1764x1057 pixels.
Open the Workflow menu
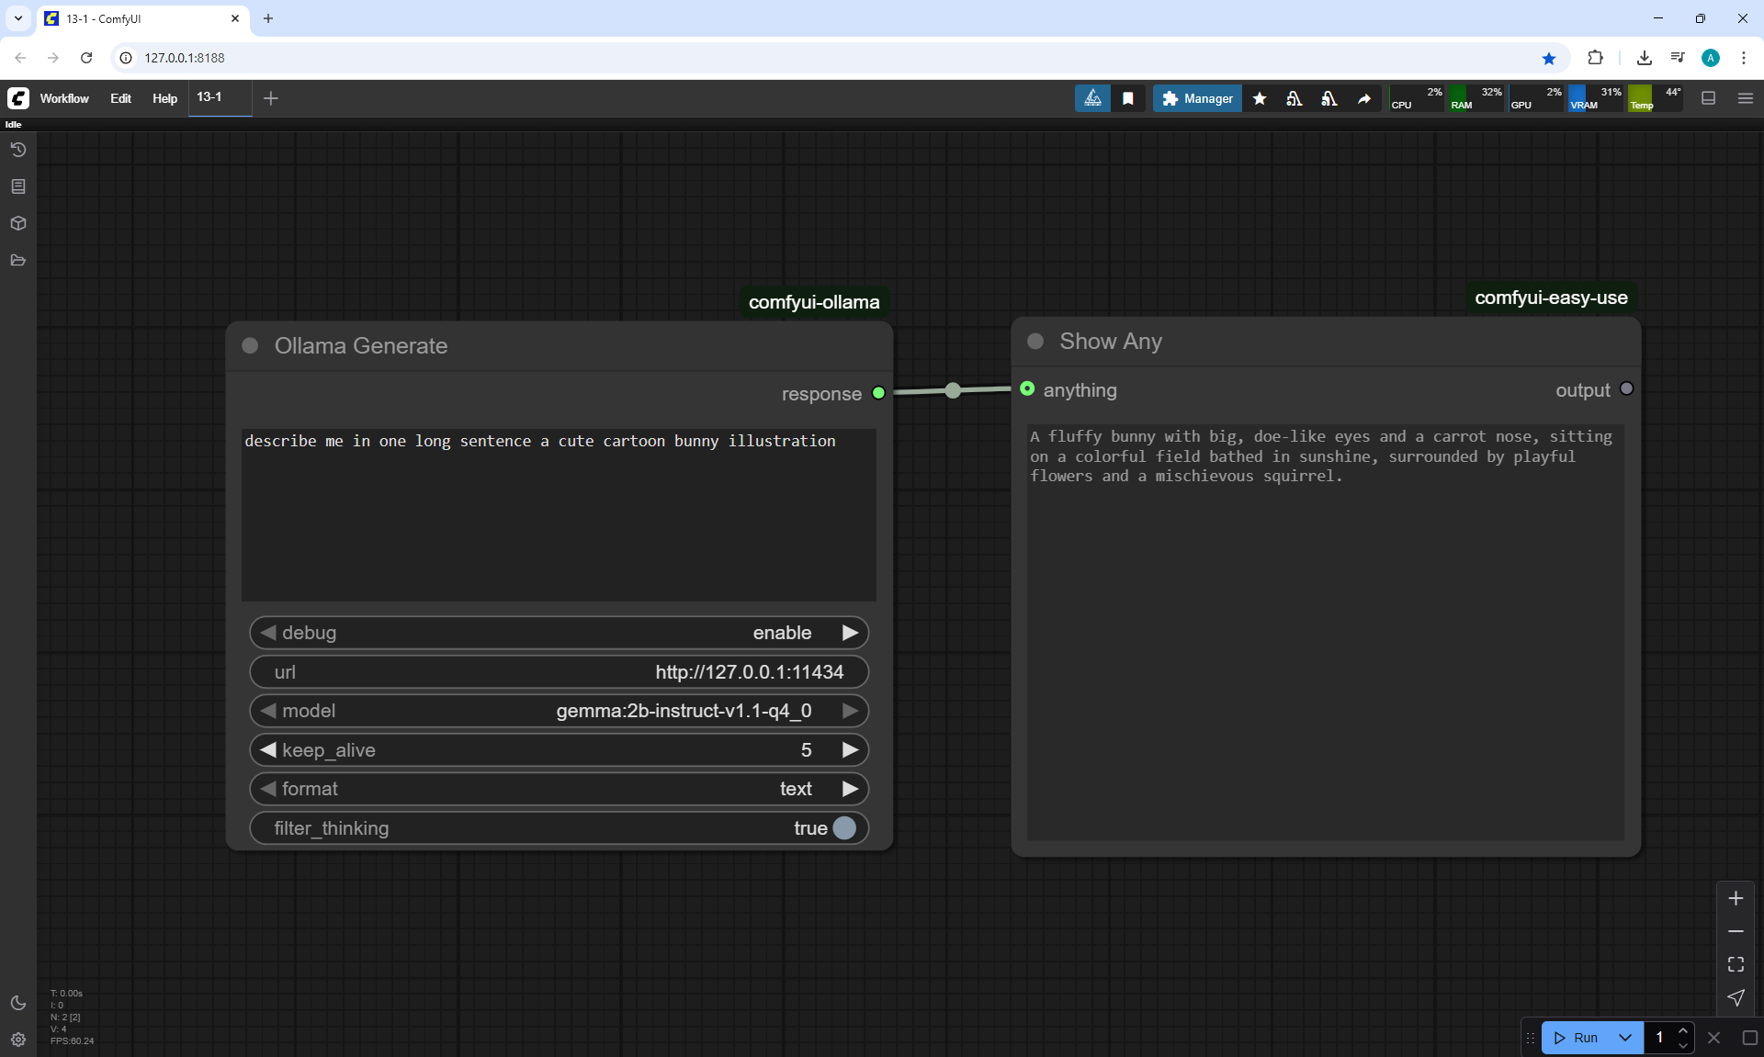pyautogui.click(x=64, y=98)
